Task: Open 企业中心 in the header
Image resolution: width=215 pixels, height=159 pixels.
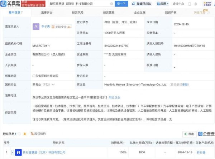Action: click(178, 4)
